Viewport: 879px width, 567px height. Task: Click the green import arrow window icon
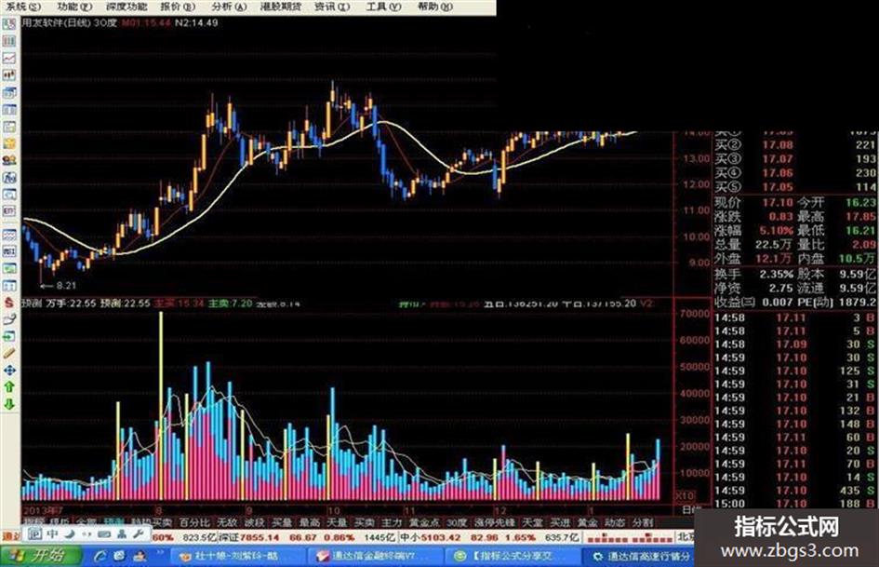9,336
